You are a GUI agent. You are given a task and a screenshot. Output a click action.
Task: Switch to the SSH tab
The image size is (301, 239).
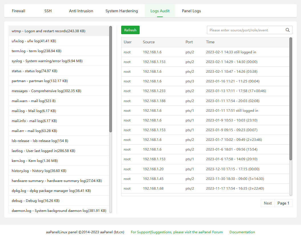pos(48,11)
